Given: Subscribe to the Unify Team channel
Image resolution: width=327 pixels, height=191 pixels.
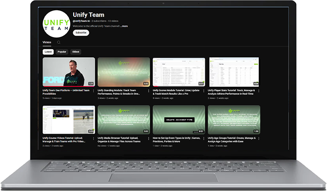Looking at the screenshot, I should point(81,33).
